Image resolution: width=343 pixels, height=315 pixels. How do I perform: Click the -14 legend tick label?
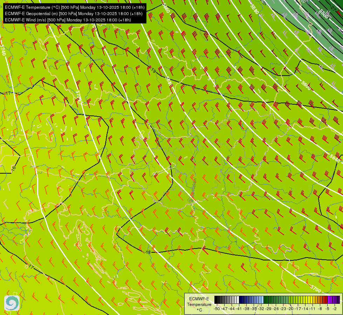(305, 309)
